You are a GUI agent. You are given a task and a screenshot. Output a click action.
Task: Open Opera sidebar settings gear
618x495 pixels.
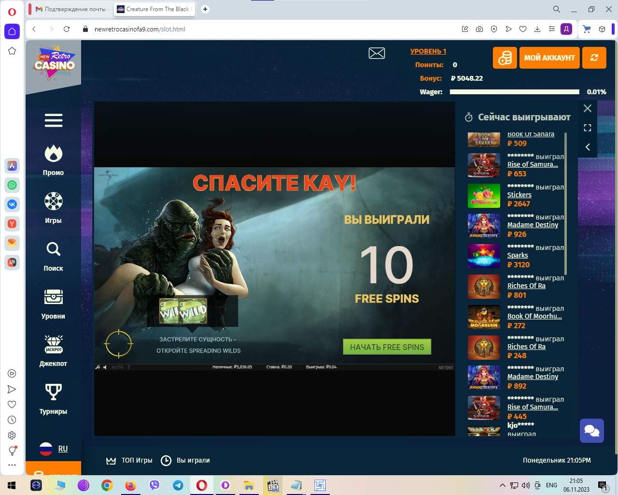[12, 436]
